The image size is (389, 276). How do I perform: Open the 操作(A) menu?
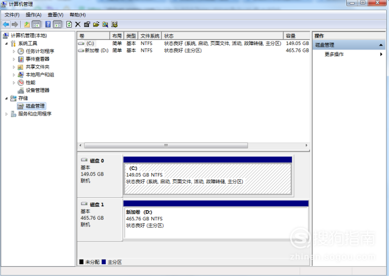click(x=34, y=15)
